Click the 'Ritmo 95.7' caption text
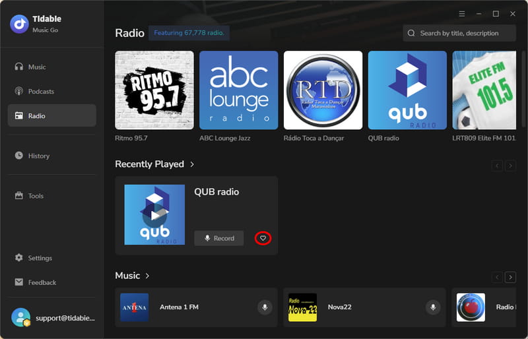 131,138
